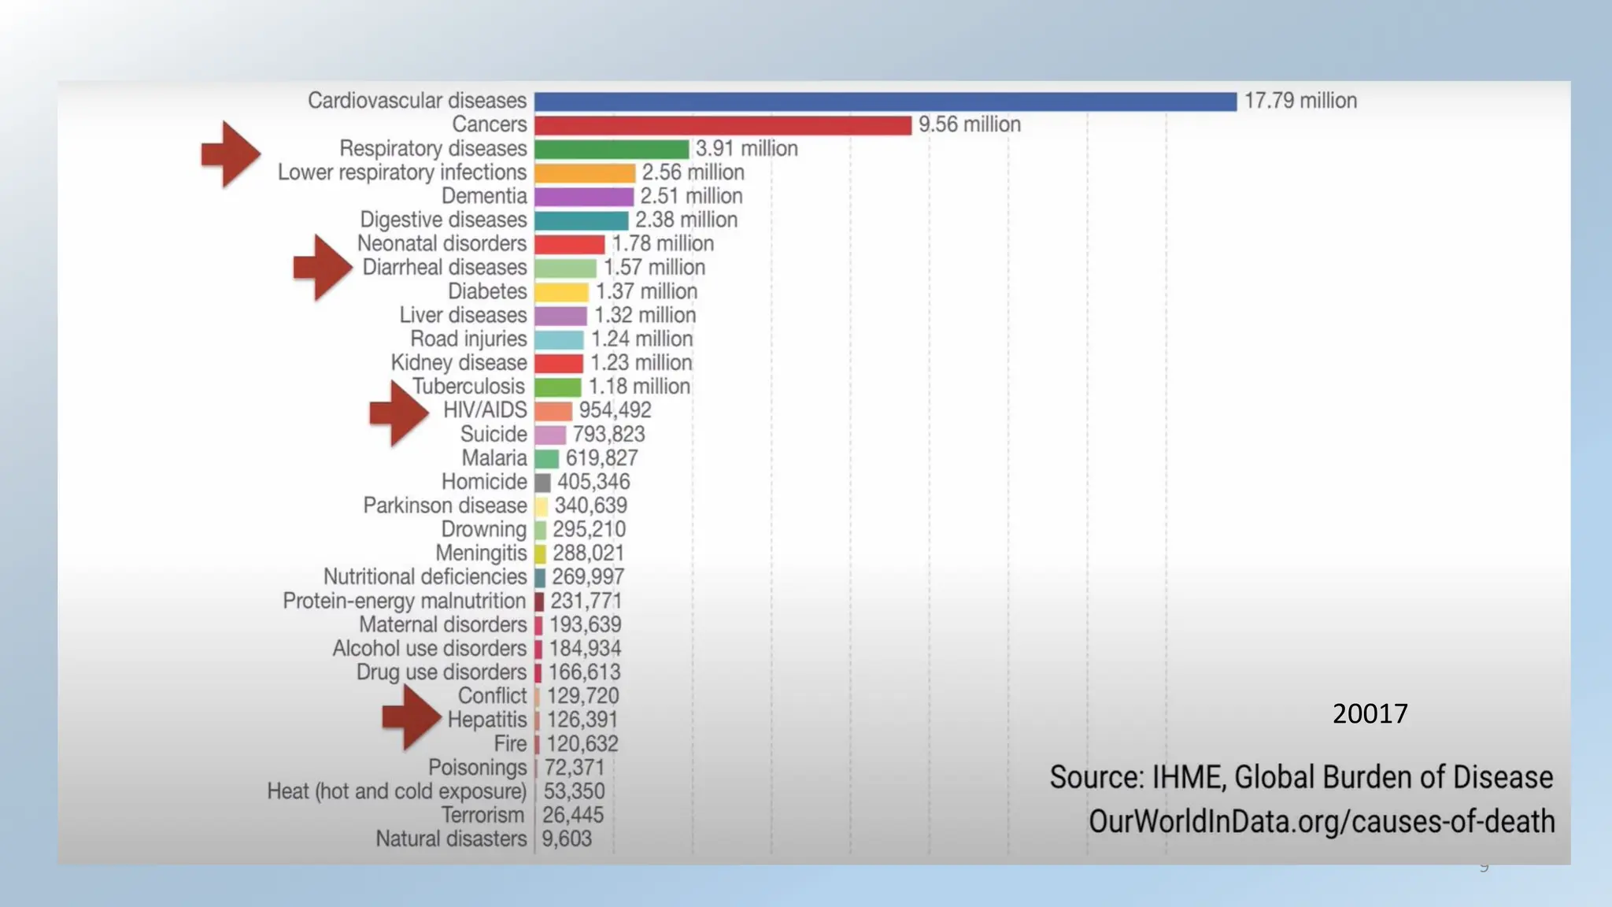Click the Suicide pink bar
This screenshot has height=907, width=1612.
tap(550, 435)
